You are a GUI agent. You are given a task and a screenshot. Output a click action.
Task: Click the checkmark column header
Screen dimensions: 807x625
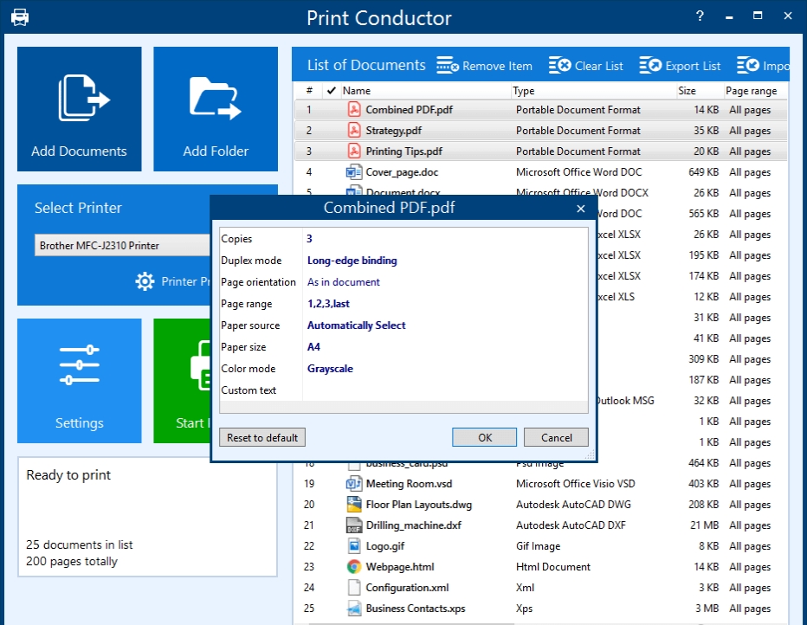click(x=331, y=90)
